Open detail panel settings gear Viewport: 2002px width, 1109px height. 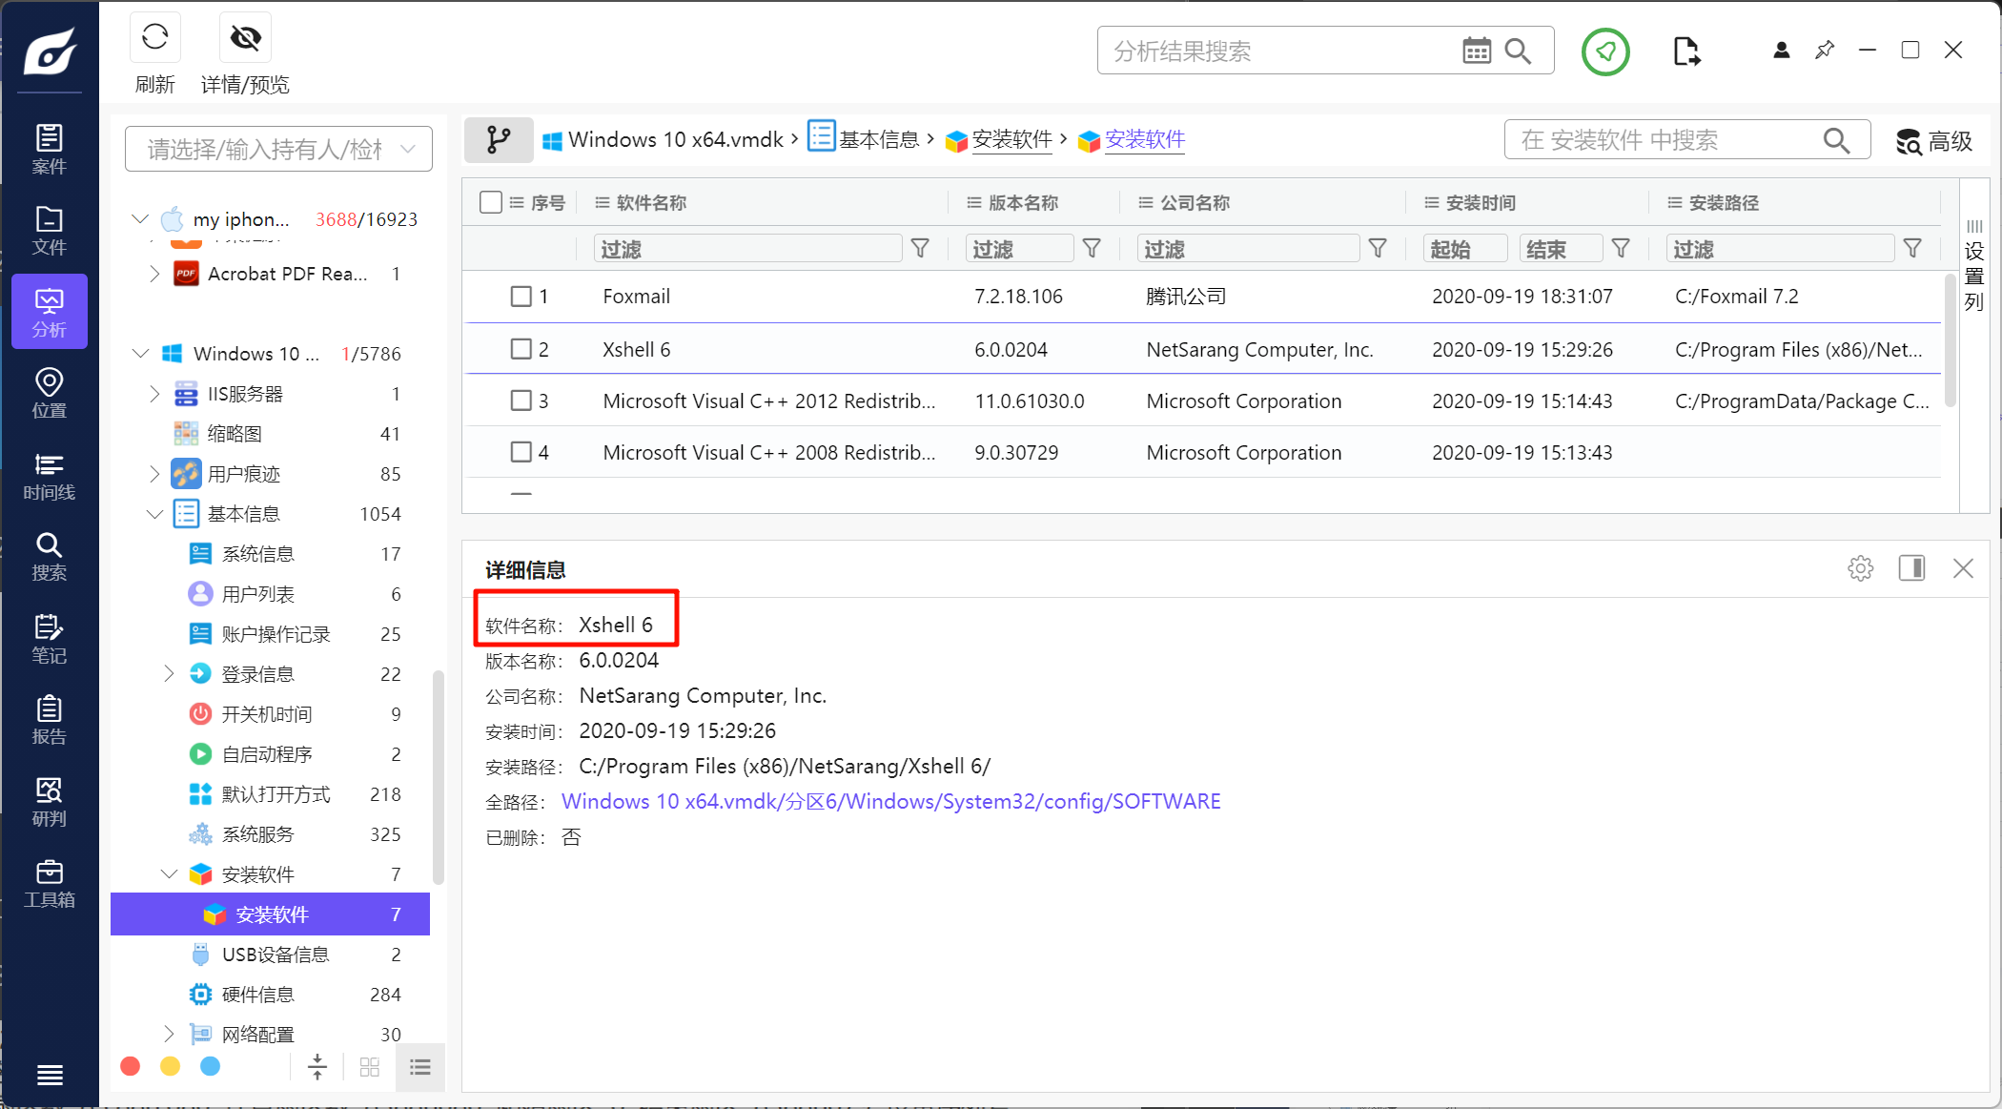(x=1860, y=568)
